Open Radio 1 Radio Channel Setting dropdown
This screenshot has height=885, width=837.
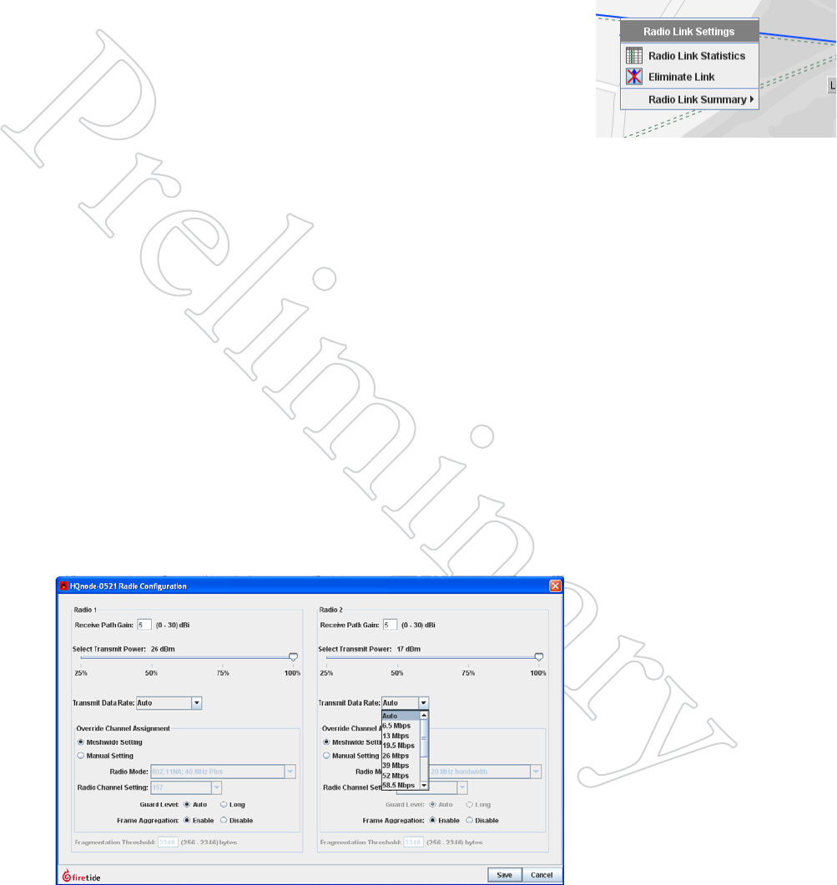[216, 787]
